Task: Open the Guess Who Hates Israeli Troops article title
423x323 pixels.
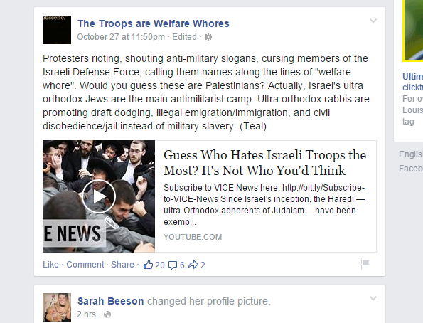Action: [x=265, y=163]
